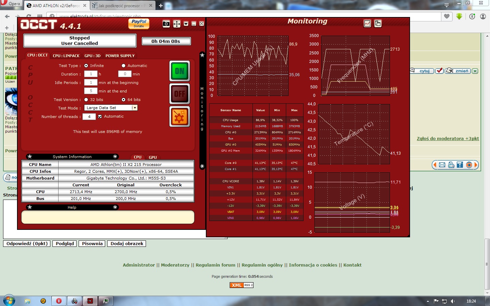
Task: Select the Infinite test type radio button
Action: (x=86, y=66)
